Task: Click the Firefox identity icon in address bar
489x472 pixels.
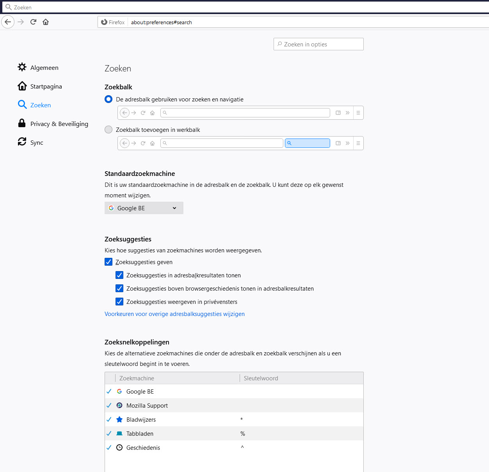Action: coord(104,22)
